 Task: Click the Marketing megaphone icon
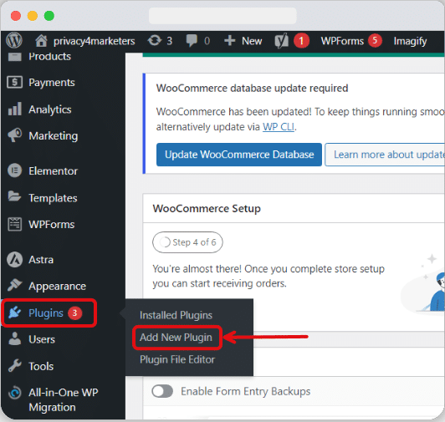(15, 135)
